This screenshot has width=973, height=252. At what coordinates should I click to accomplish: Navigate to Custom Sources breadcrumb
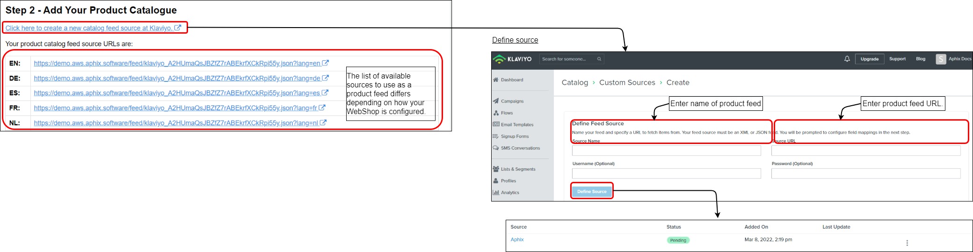click(627, 83)
